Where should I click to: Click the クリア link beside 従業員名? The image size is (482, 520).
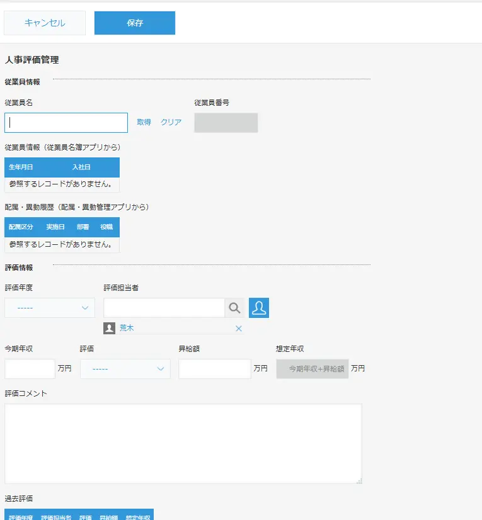coord(171,123)
